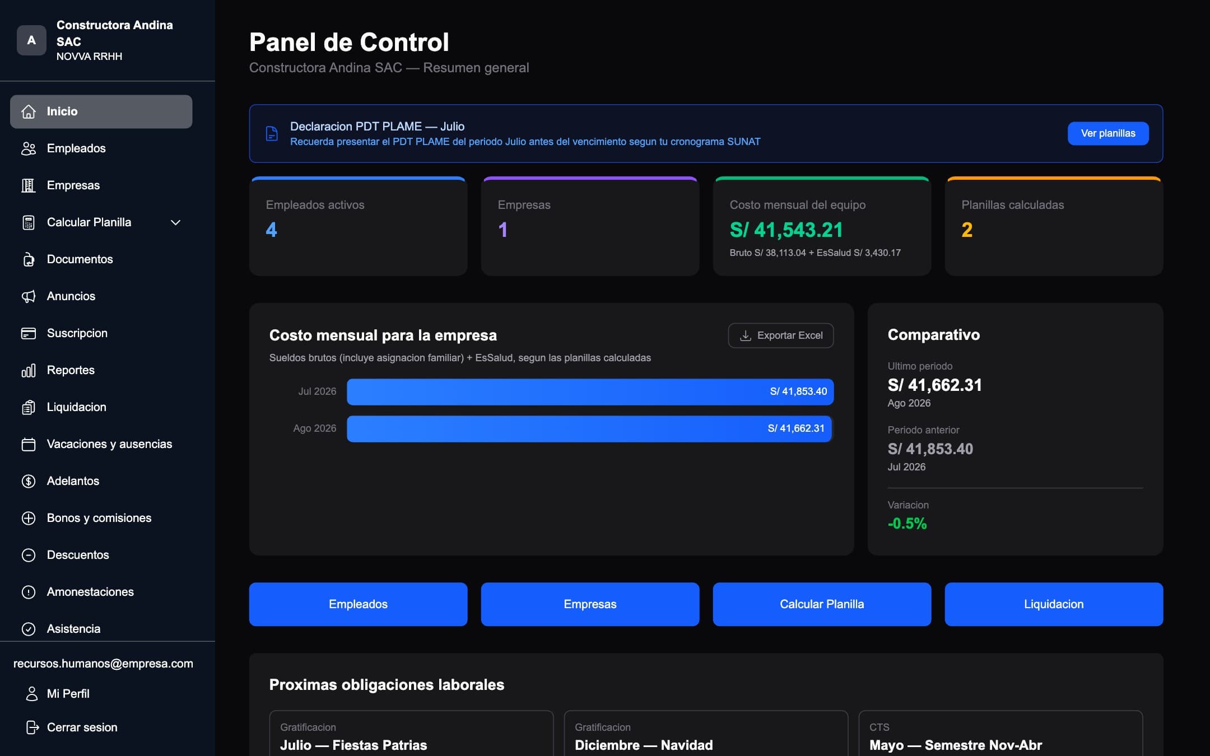Click the blue Calcular Planilla shortcut button

(x=822, y=604)
